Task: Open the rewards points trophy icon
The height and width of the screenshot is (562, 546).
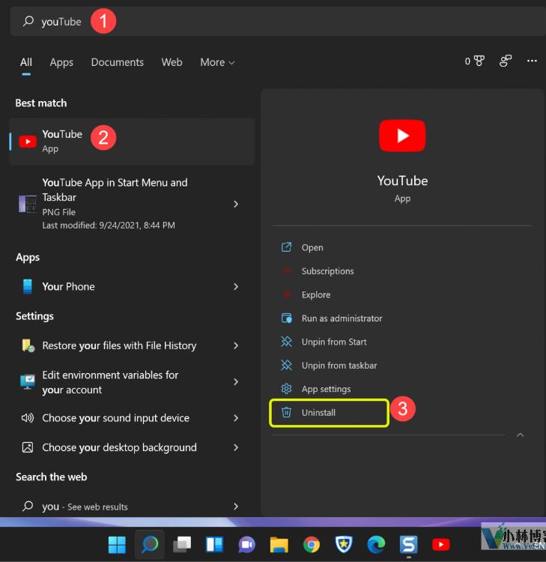Action: pos(479,61)
